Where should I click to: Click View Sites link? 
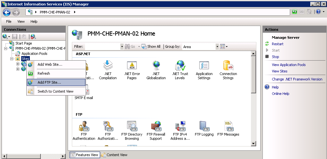280,71
